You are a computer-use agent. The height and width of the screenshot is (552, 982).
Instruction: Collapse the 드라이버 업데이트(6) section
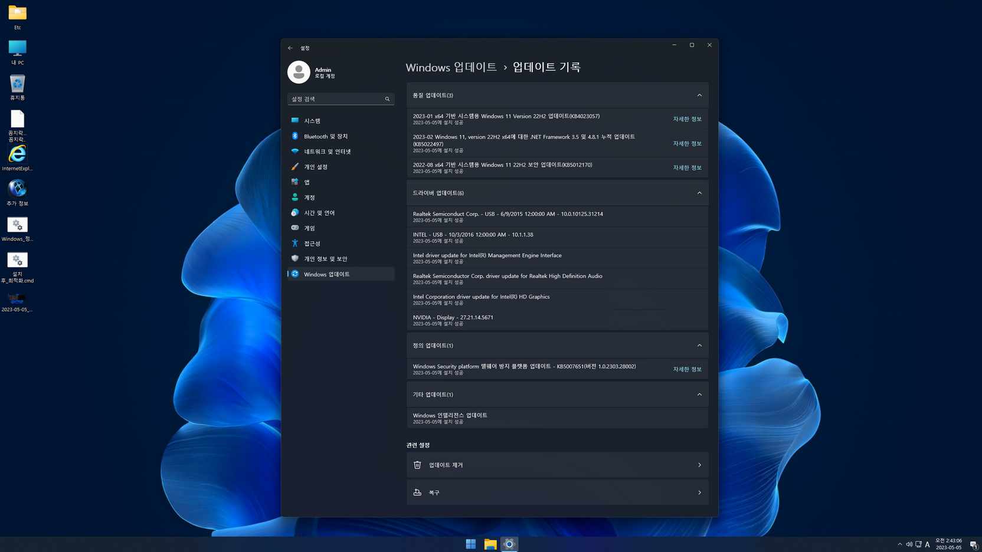click(699, 193)
